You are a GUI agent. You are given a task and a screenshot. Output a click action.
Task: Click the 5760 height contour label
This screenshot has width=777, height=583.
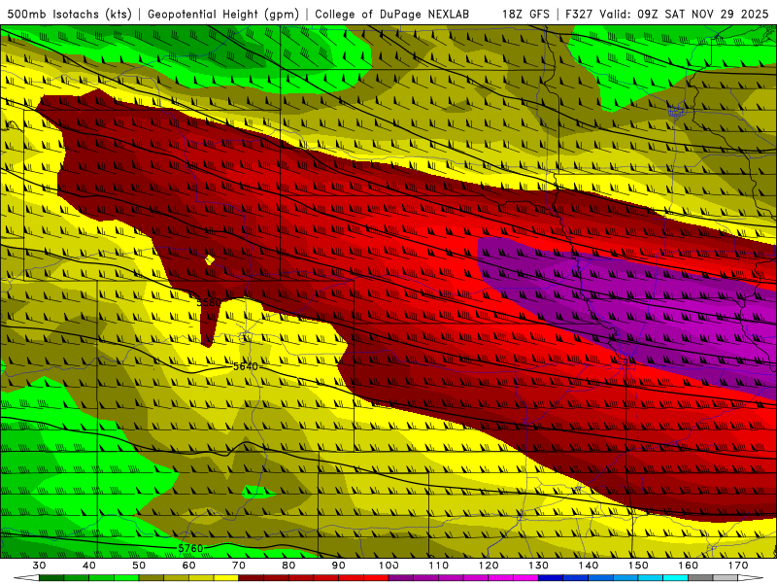190,548
